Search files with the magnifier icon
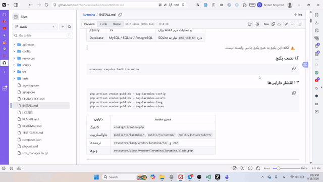This screenshot has width=323, height=182. pos(70,27)
